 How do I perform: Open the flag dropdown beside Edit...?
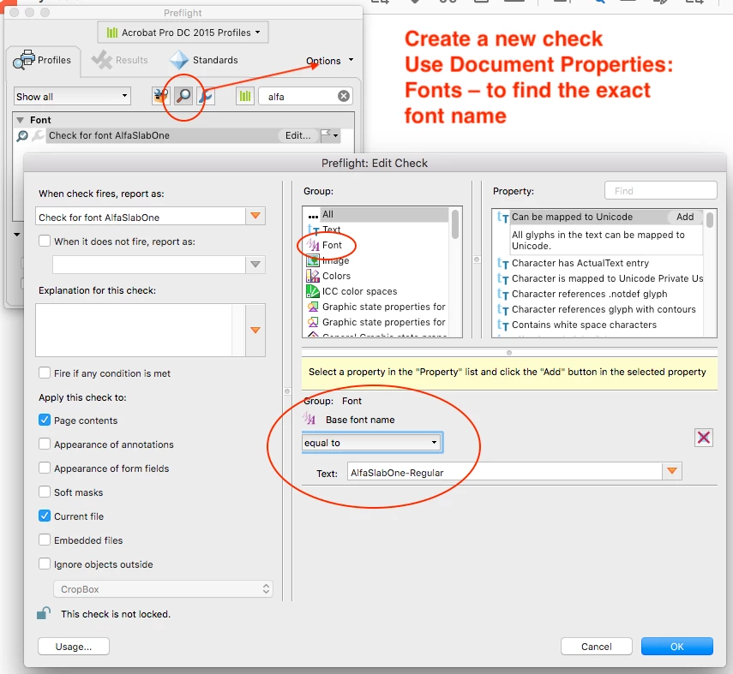point(329,135)
